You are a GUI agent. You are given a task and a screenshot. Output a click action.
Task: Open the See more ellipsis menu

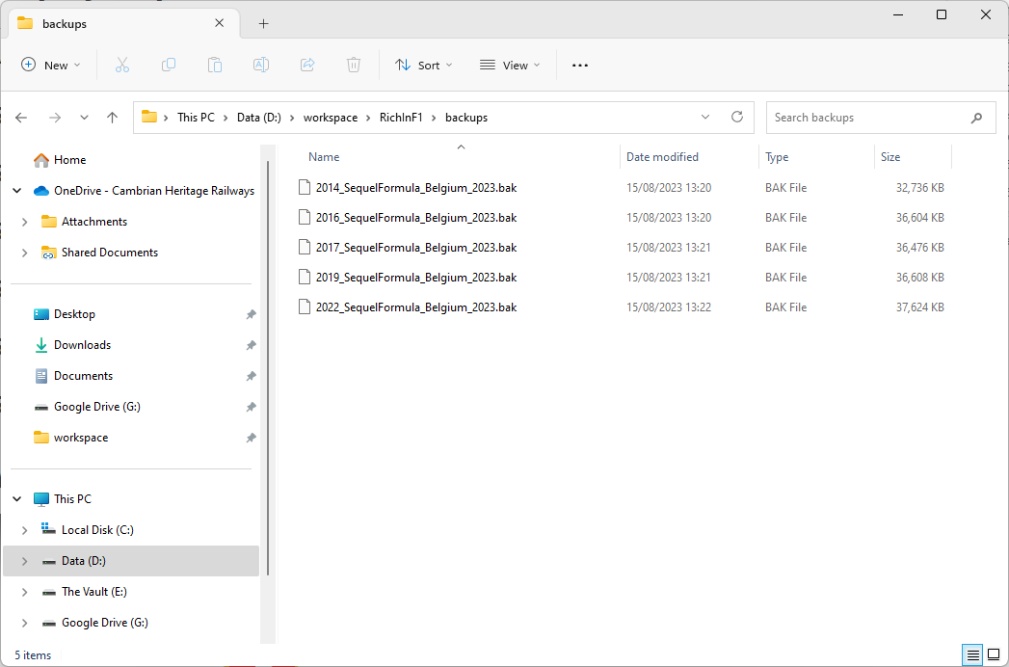point(580,65)
